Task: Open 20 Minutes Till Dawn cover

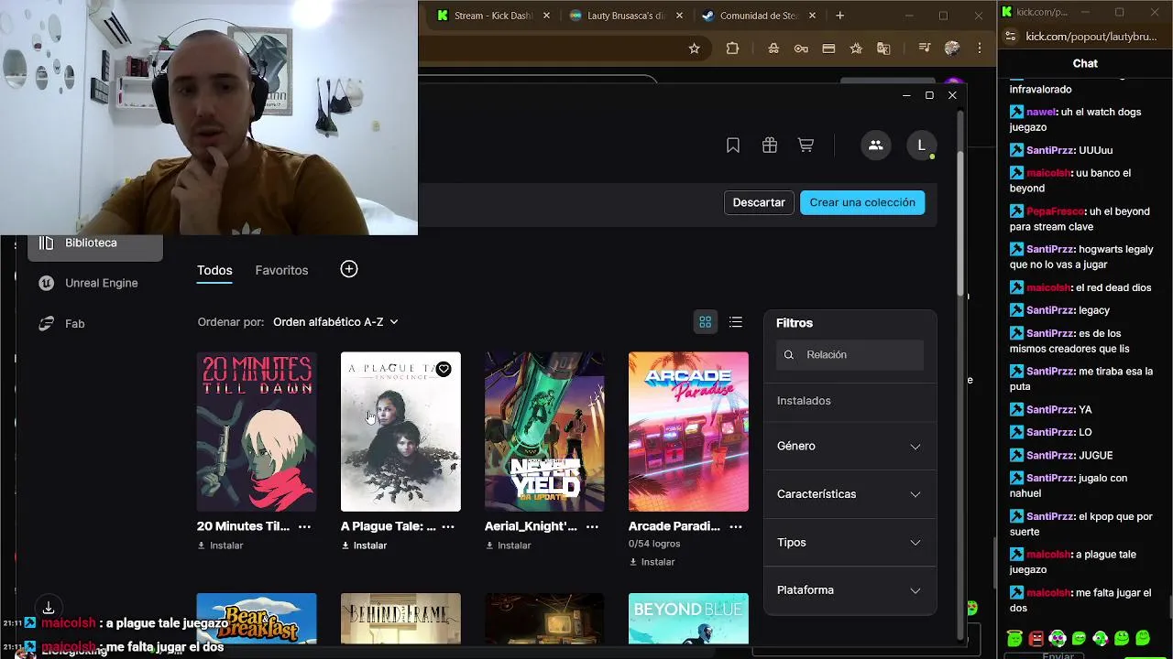Action: (x=257, y=431)
